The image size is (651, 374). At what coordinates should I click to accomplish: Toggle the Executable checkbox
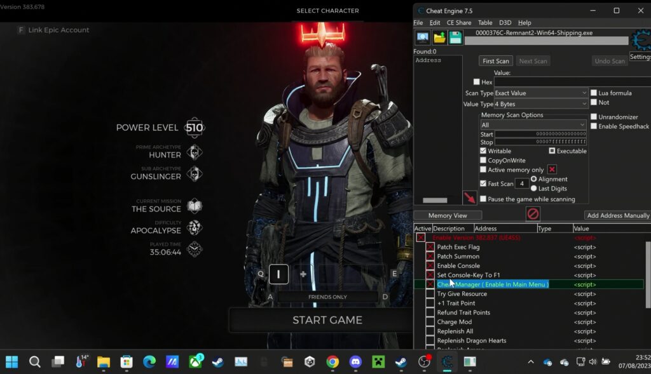point(552,150)
